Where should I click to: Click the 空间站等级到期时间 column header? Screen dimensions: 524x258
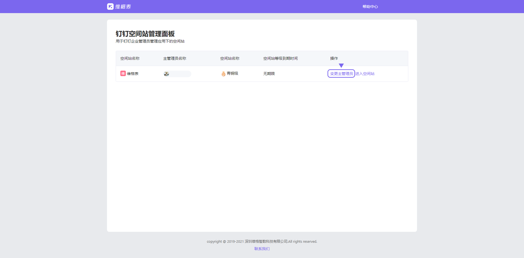(x=280, y=58)
